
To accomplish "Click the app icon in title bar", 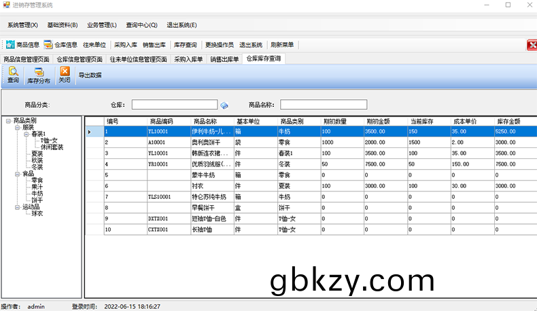I will click(7, 5).
